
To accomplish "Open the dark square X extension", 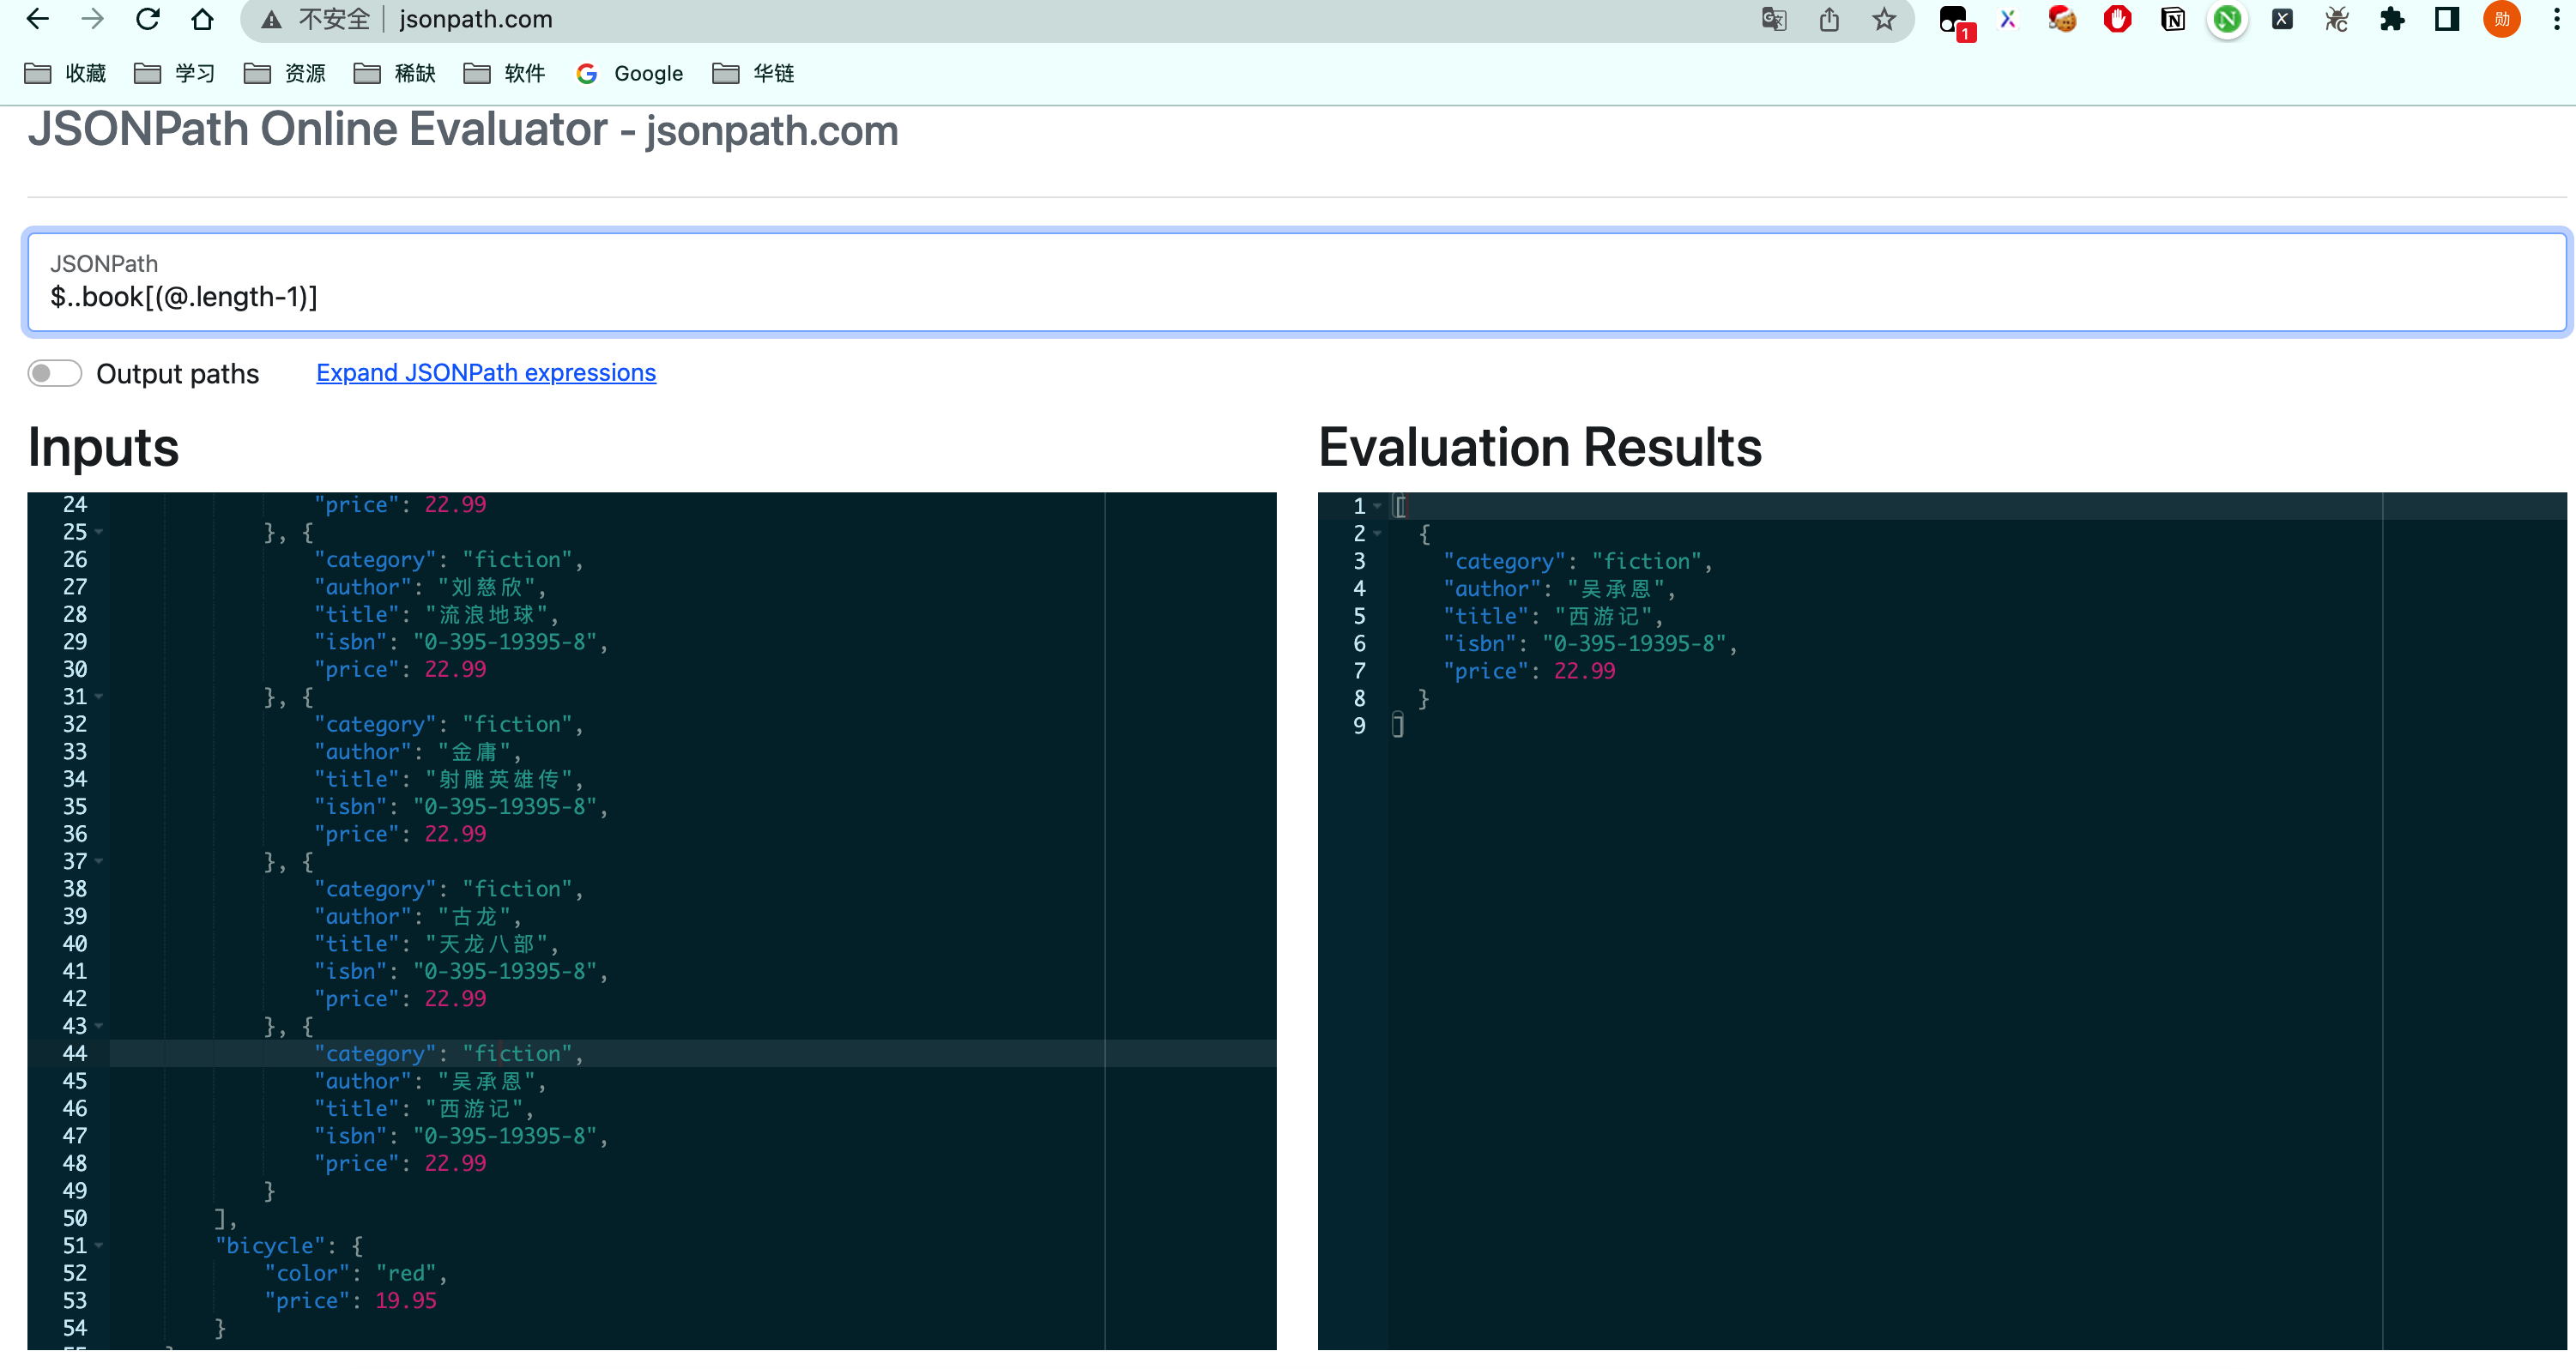I will [2282, 19].
